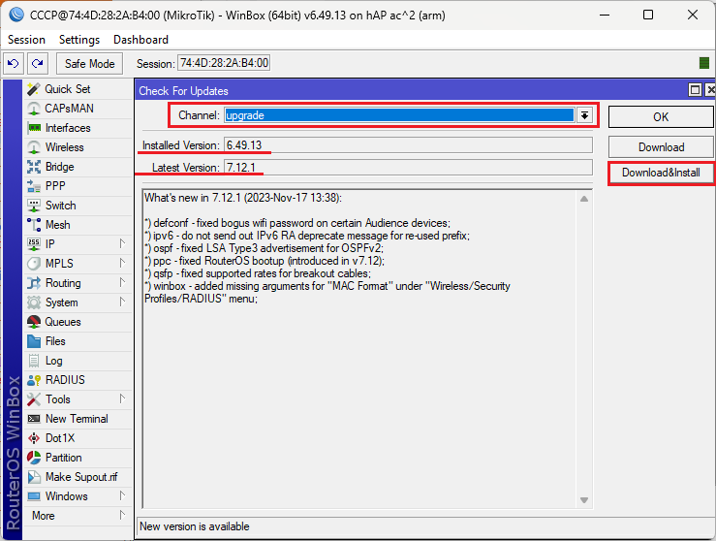Open PPP icon in sidebar

coord(33,186)
